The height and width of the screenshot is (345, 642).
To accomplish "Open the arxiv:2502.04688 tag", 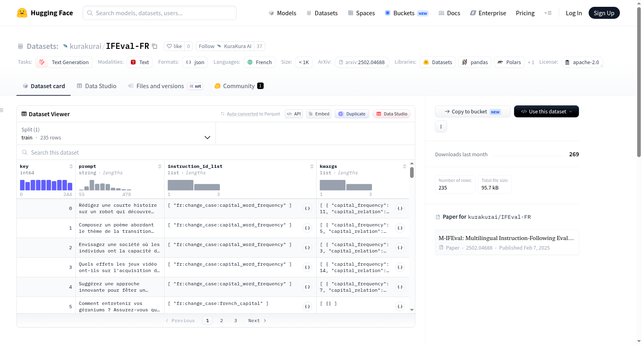I will pos(362,62).
